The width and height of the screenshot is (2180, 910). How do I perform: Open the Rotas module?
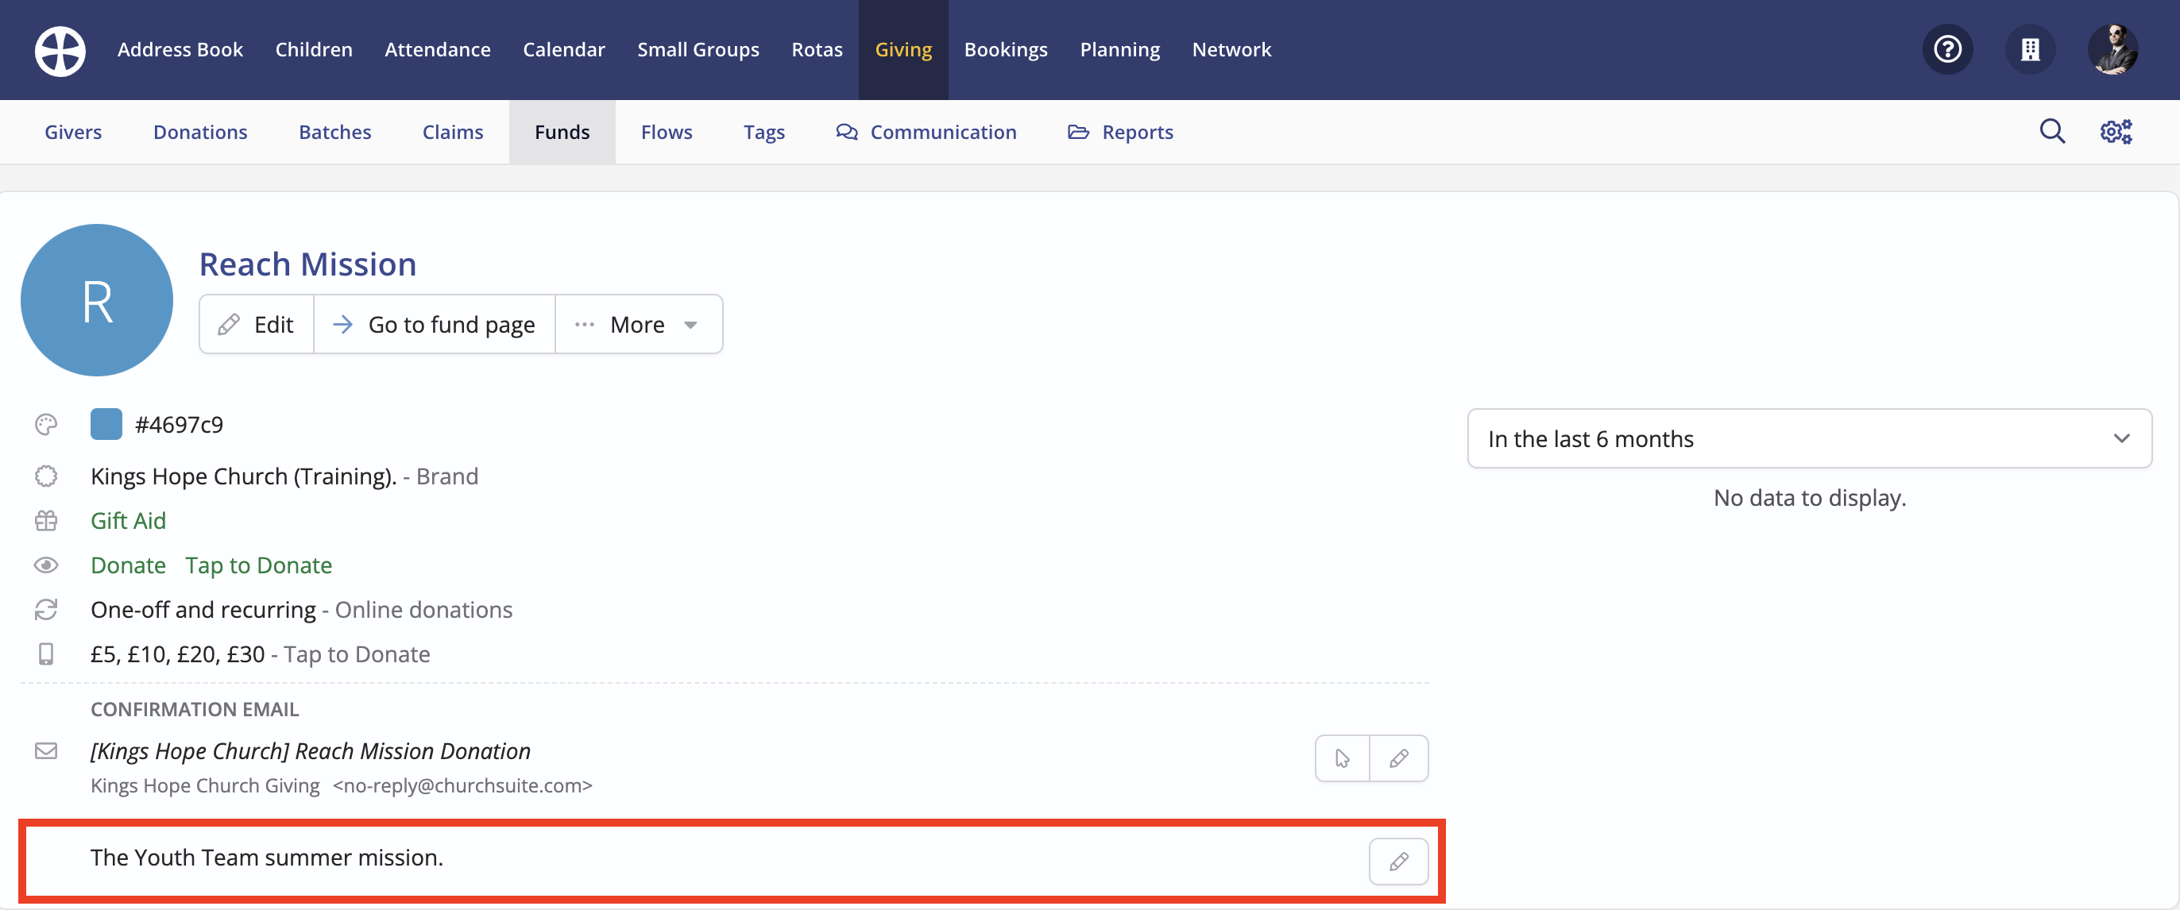817,50
